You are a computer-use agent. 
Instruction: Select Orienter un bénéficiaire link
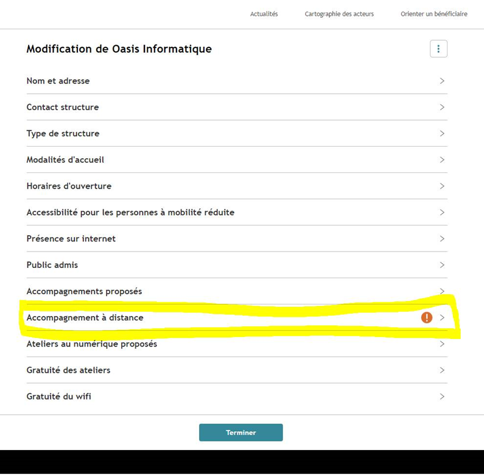pyautogui.click(x=434, y=14)
